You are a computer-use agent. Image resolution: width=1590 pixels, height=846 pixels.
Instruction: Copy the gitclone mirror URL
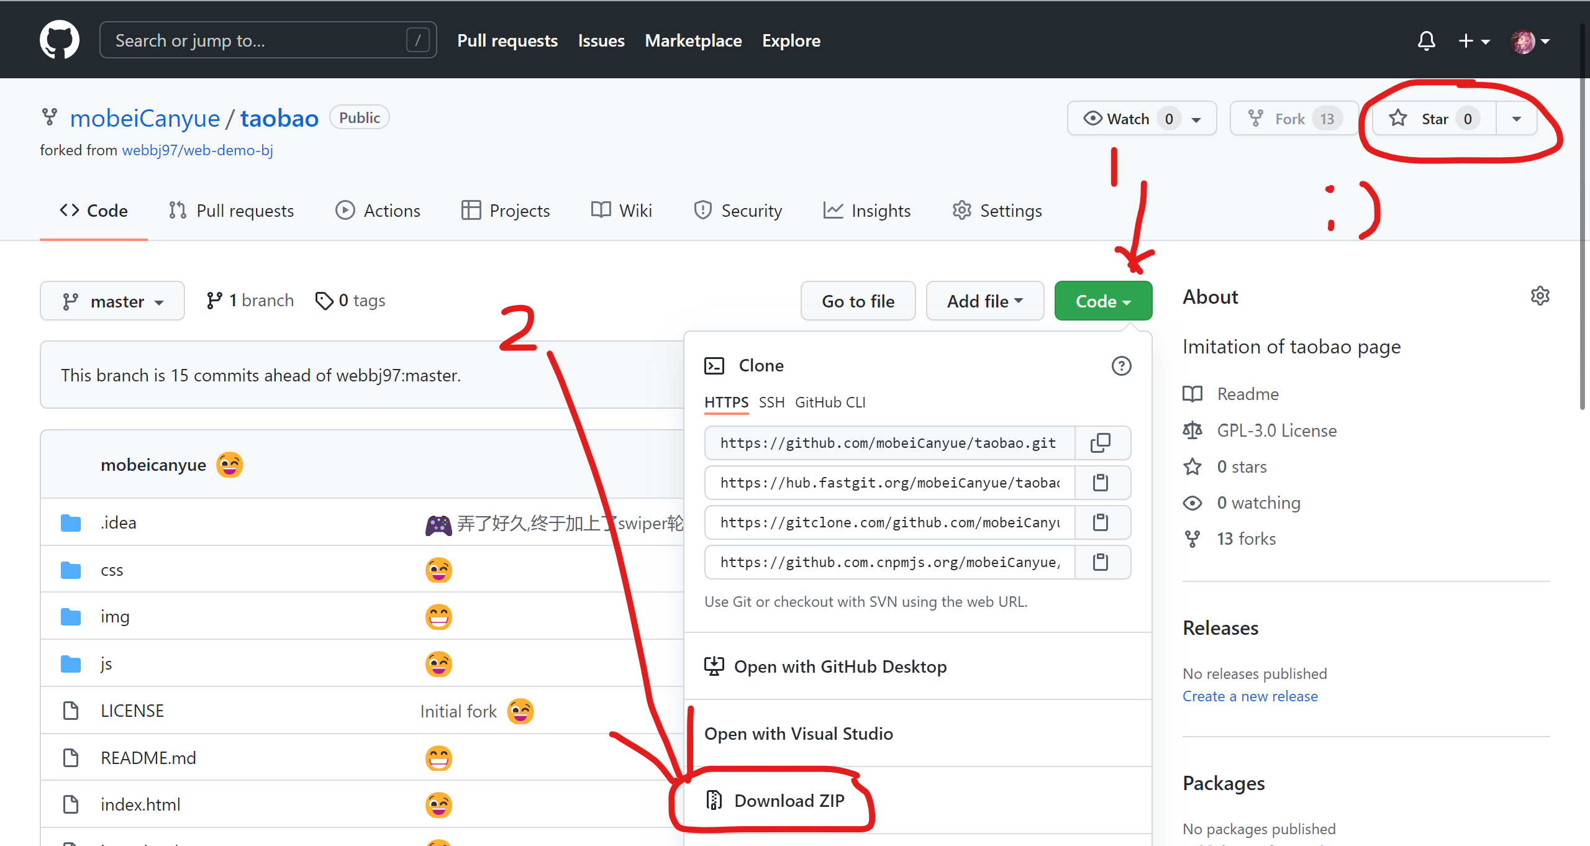click(1101, 522)
